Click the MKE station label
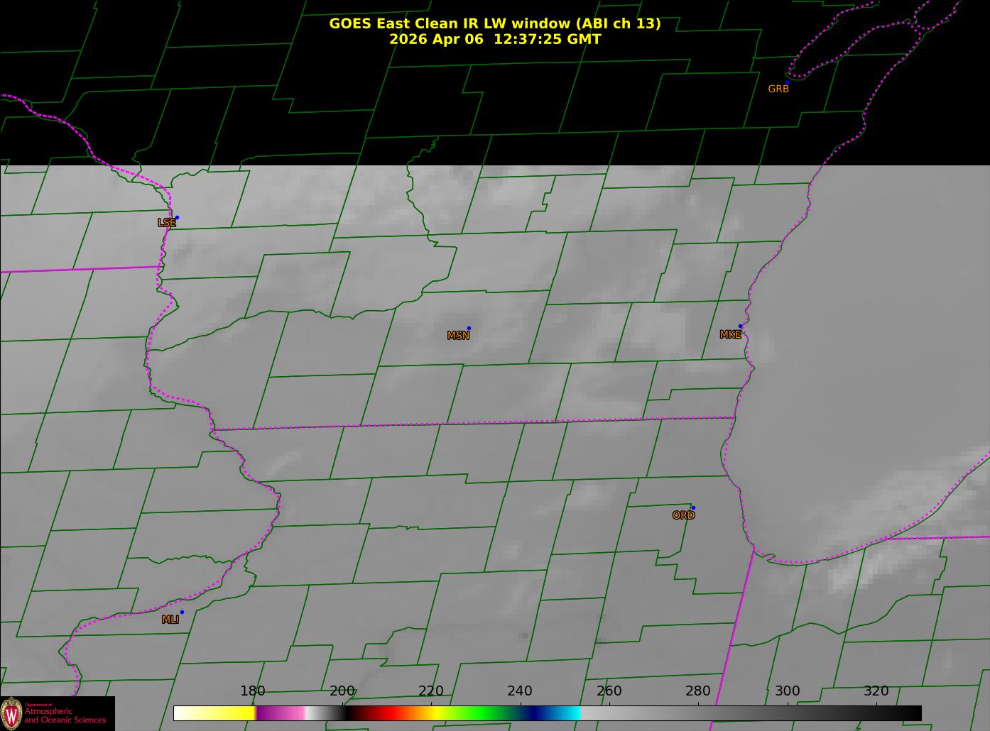 pos(730,335)
